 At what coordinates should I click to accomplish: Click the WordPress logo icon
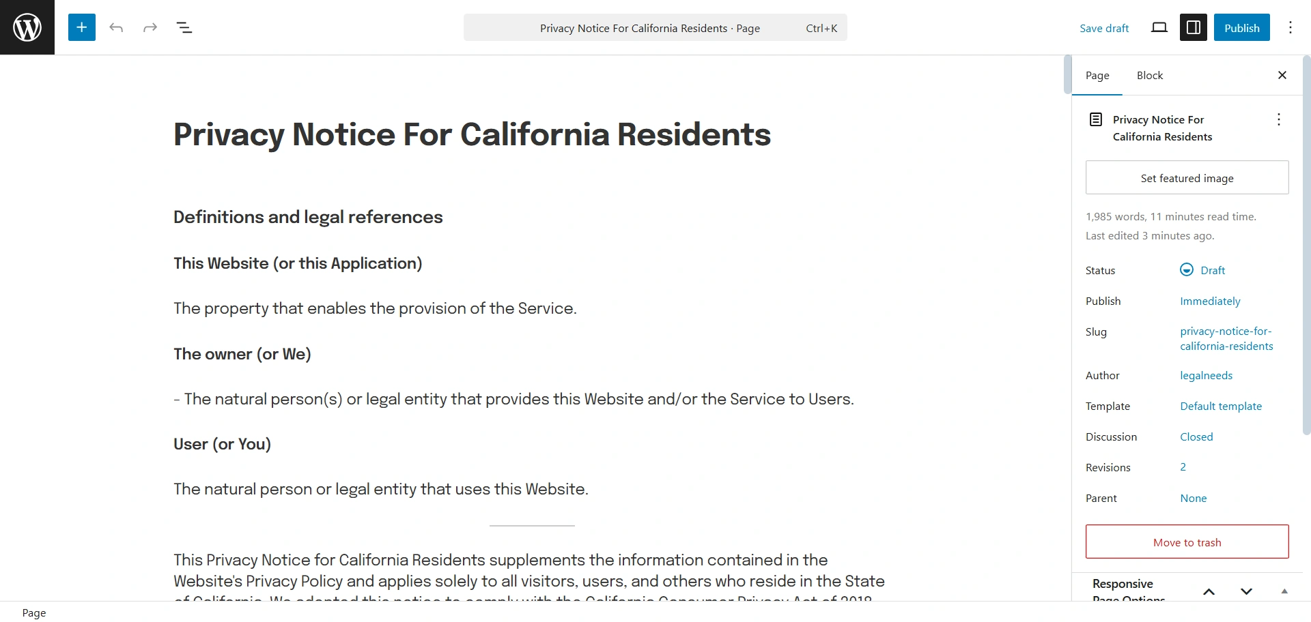point(27,27)
